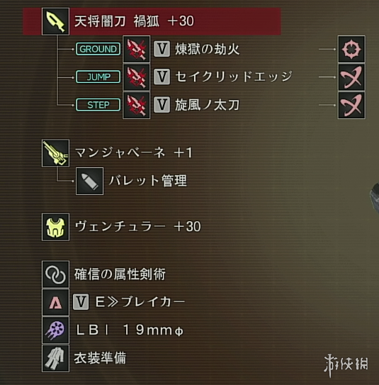Image resolution: width=379 pixels, height=385 pixels.
Task: Open 衣装準備 costume preparation
Action: [x=100, y=358]
